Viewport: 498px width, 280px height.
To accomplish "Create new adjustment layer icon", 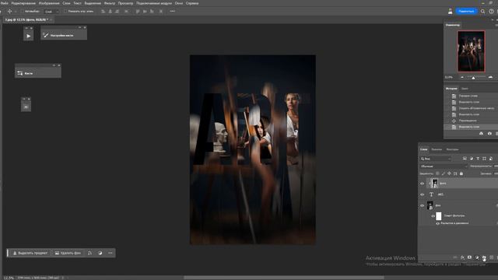I will 477,257.
